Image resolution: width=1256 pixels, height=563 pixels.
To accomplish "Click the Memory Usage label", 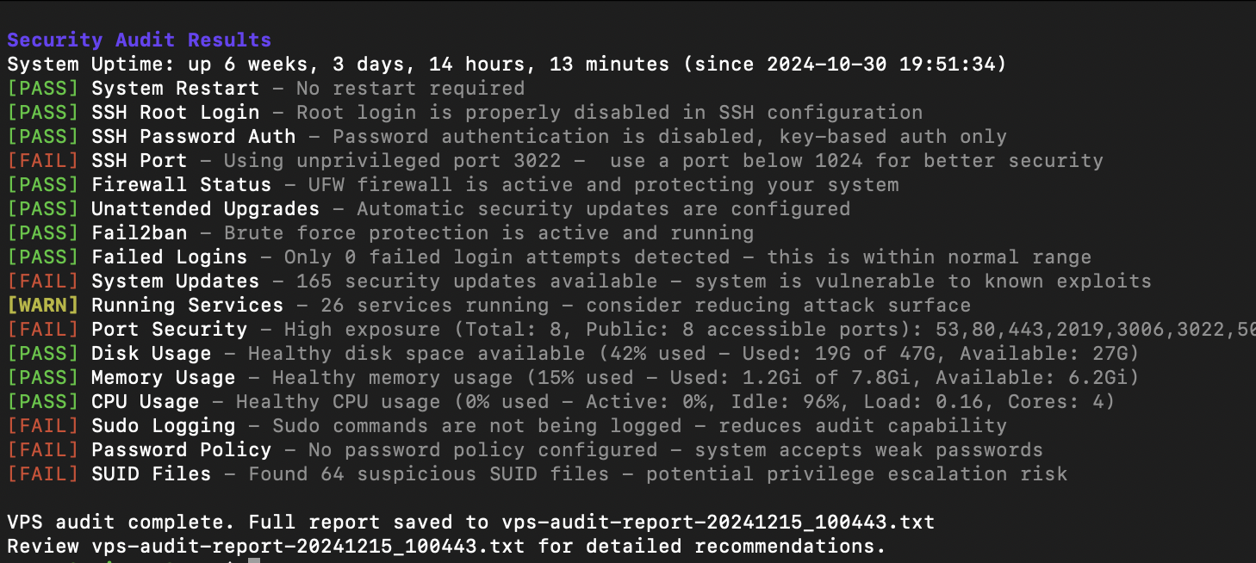I will click(x=163, y=377).
